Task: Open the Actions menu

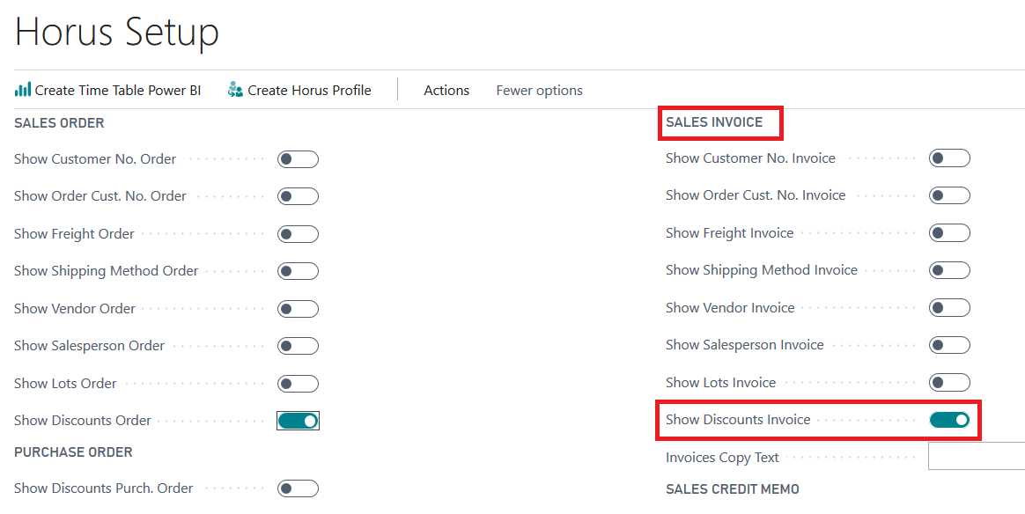Action: pyautogui.click(x=446, y=90)
